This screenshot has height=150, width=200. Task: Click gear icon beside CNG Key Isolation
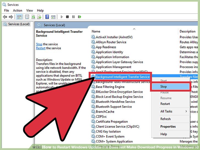click(x=93, y=132)
